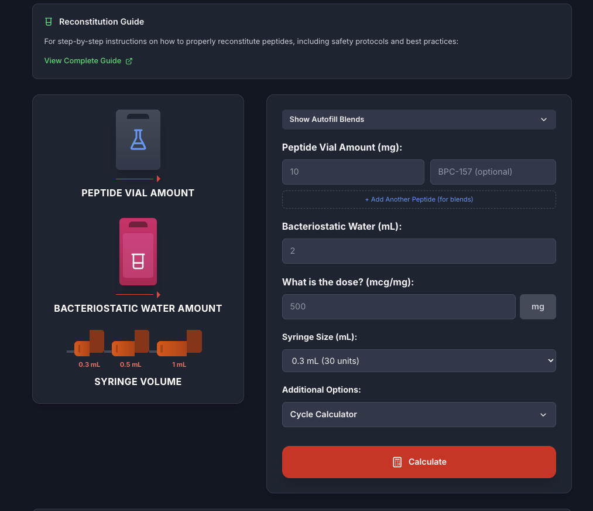The image size is (593, 511).
Task: Toggle the dose unit mg button
Action: tap(537, 306)
